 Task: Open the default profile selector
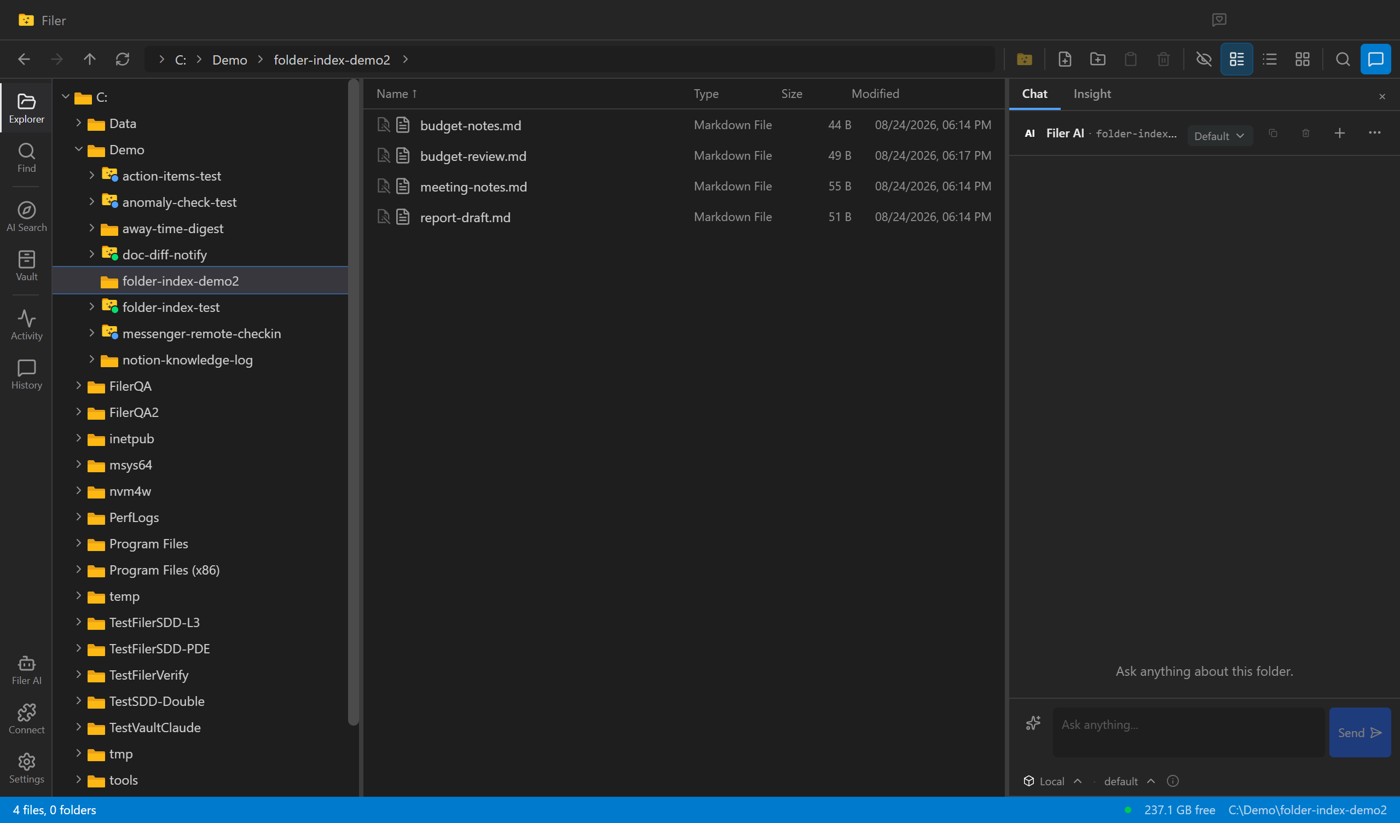tap(1130, 781)
